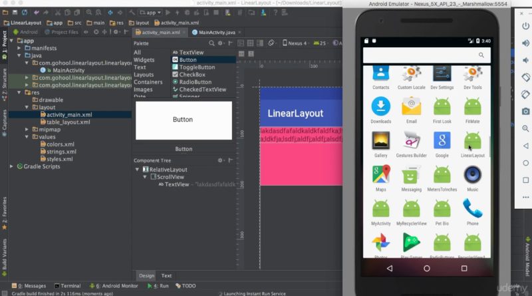Click the Run app play button

coord(168,13)
